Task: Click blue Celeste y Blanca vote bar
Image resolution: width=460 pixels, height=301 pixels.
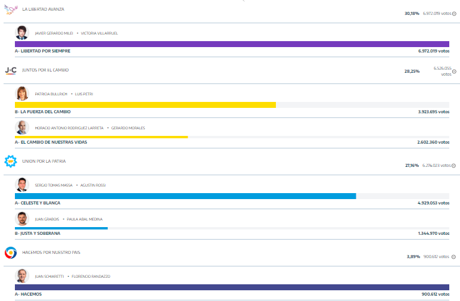Action: tap(185, 196)
